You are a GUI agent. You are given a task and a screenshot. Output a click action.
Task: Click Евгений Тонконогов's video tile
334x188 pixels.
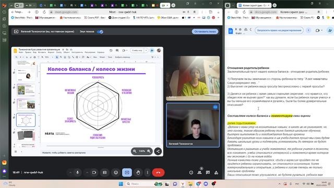(193, 125)
